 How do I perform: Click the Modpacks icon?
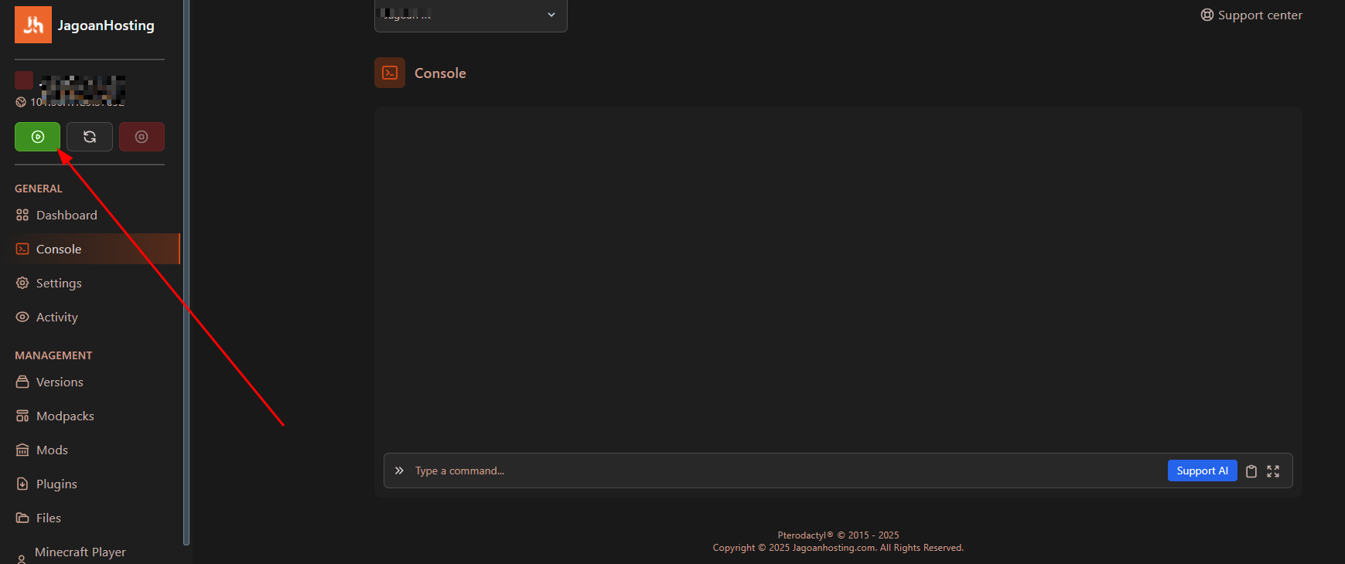(22, 416)
